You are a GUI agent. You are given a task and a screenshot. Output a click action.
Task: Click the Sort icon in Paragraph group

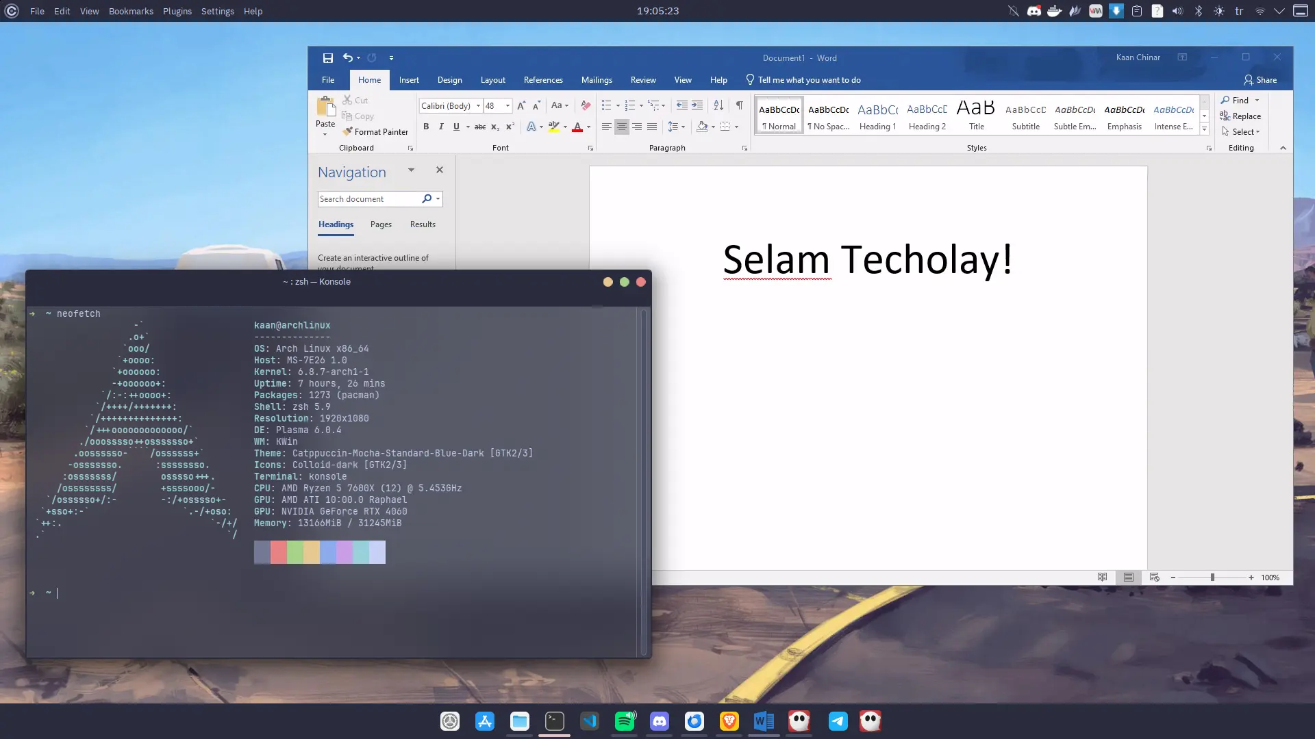click(x=718, y=105)
